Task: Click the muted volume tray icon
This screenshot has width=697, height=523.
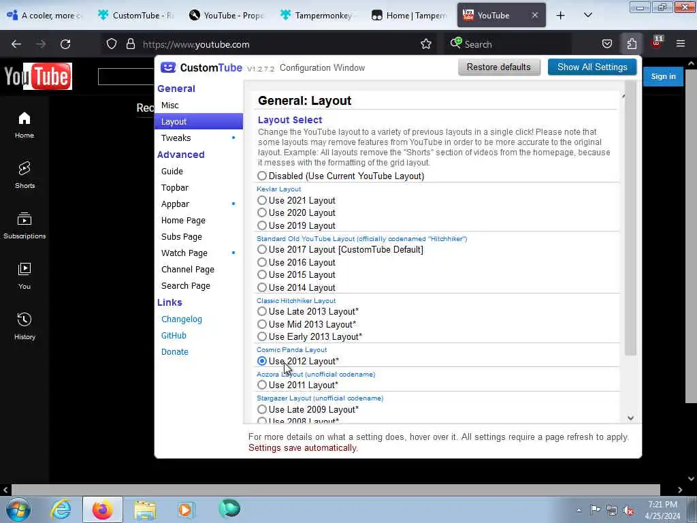Action: coord(628,511)
